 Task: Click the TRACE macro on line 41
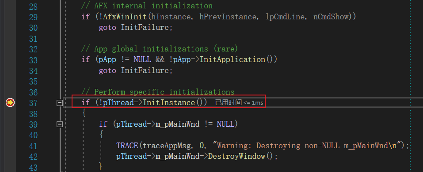click(x=127, y=146)
